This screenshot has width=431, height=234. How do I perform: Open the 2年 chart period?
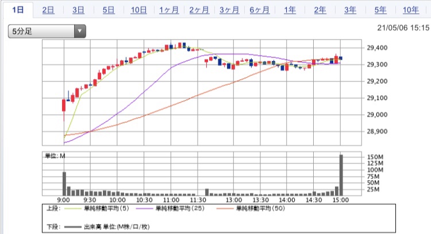pyautogui.click(x=320, y=10)
